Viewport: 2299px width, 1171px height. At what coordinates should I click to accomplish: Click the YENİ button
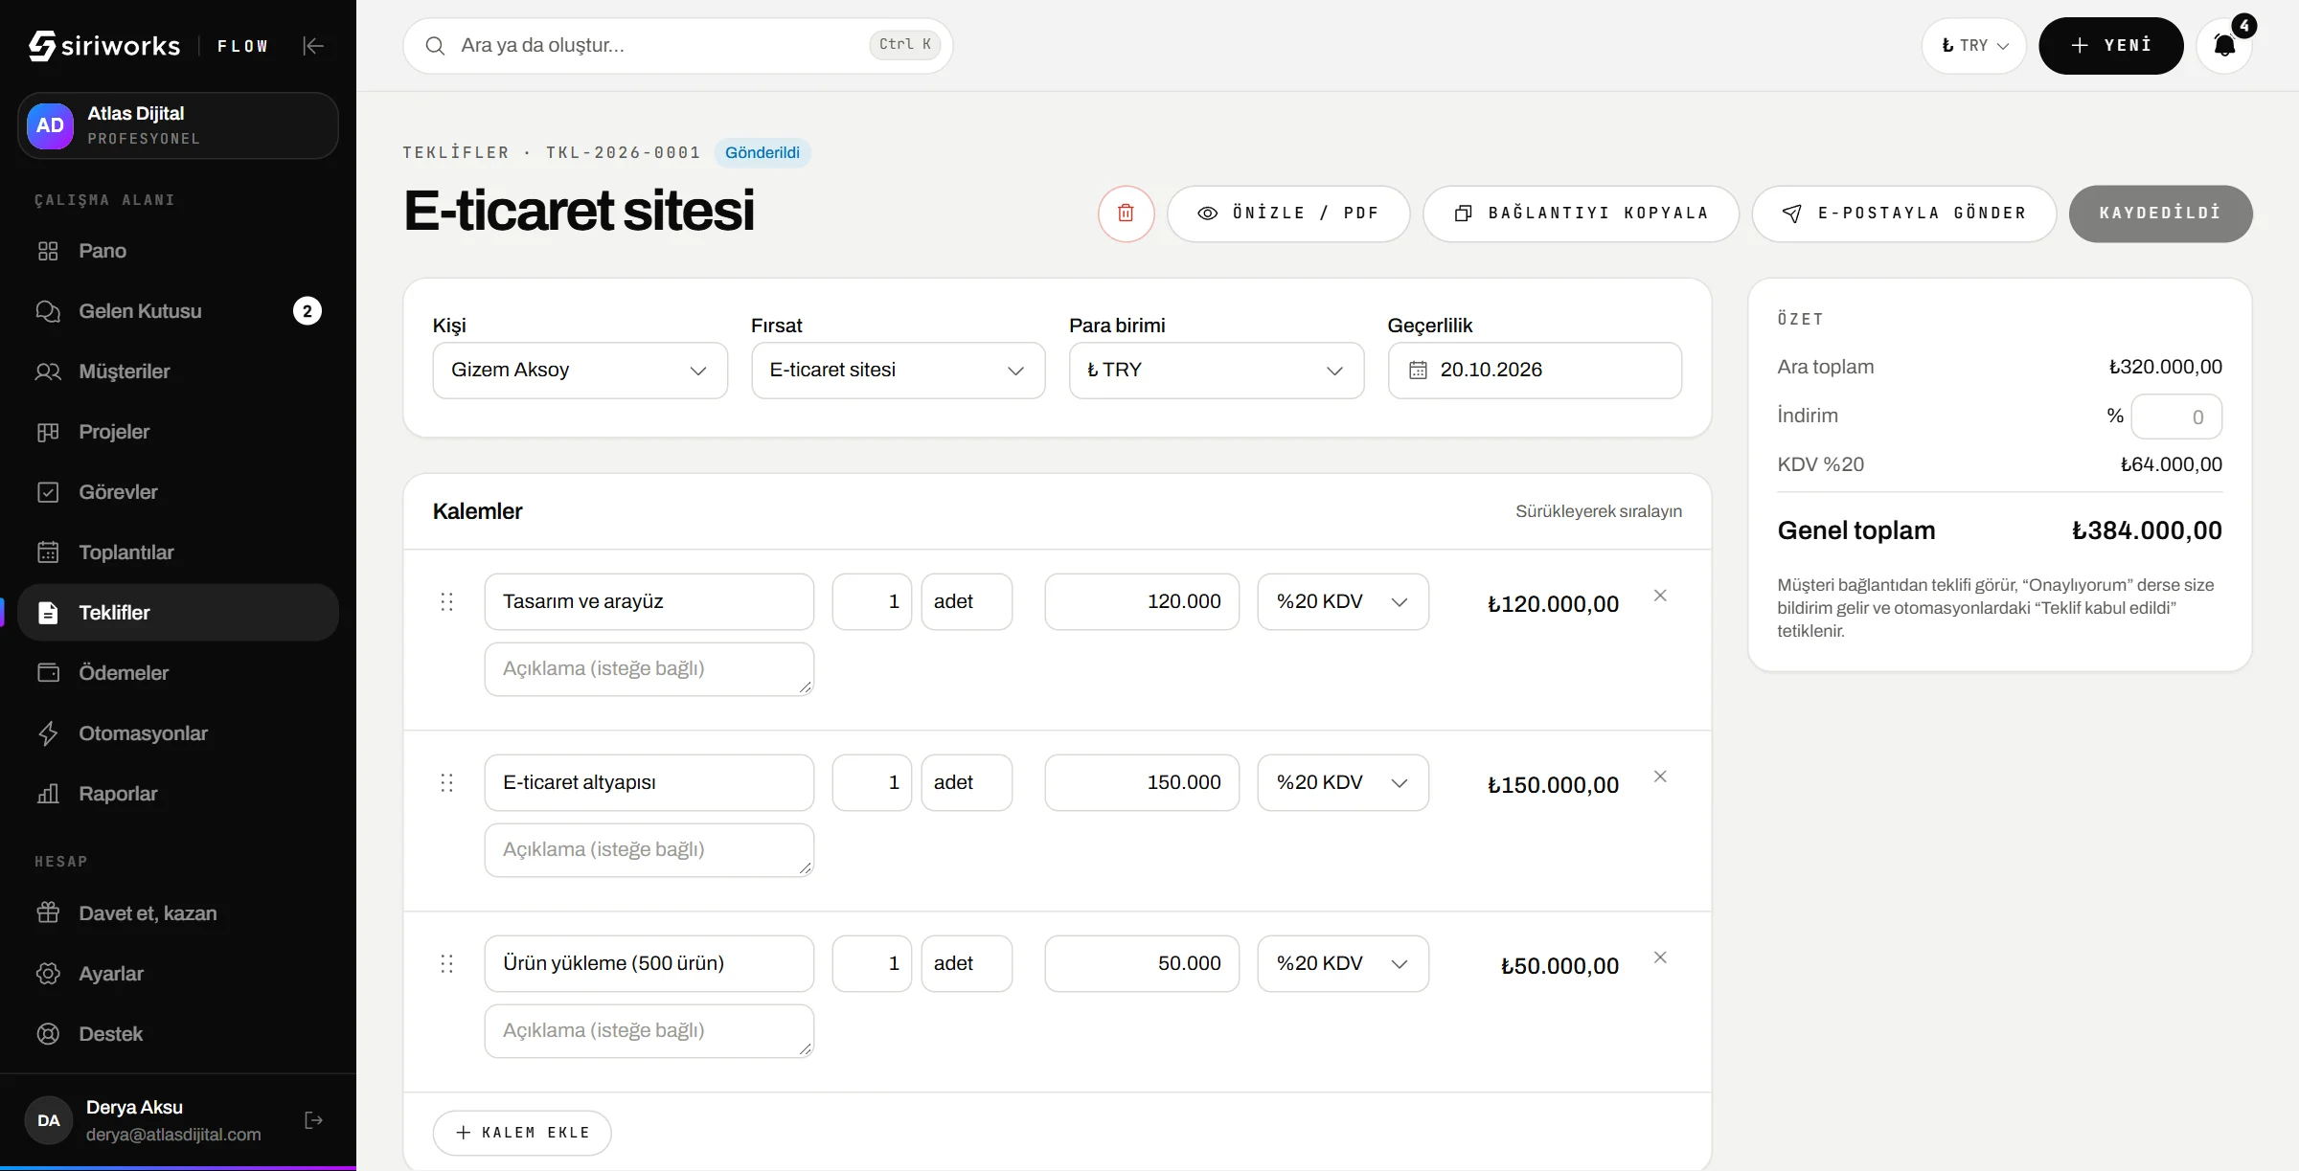[2110, 45]
